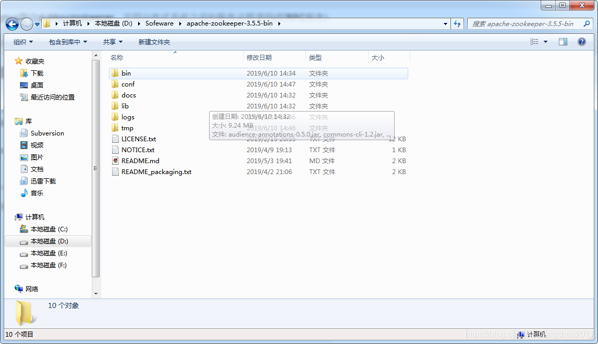Screen dimensions: 598x344
Task: Click navigation pane scrollbar down arrow
Action: [x=96, y=293]
